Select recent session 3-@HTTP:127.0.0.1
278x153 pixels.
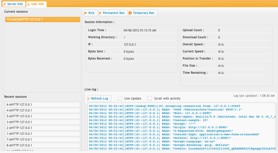point(42,122)
